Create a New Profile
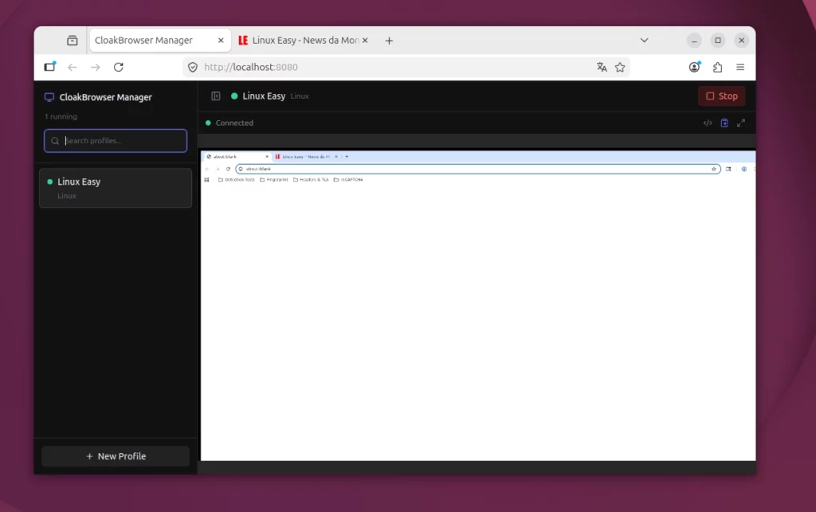This screenshot has width=816, height=512. 116,455
